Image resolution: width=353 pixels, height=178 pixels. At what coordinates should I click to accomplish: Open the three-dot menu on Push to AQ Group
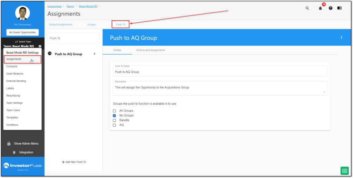[342, 37]
